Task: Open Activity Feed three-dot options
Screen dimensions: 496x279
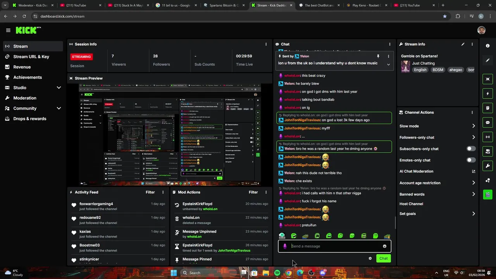Action: coord(163,192)
